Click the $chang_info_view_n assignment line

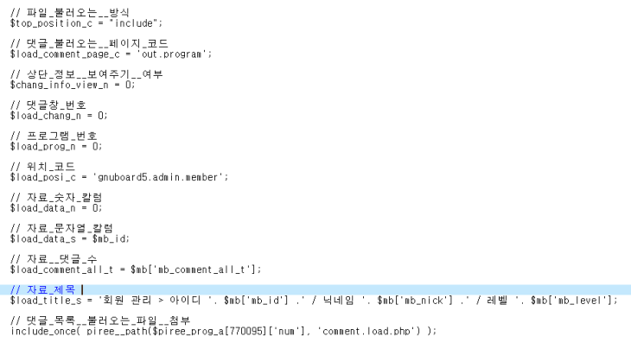[73, 85]
